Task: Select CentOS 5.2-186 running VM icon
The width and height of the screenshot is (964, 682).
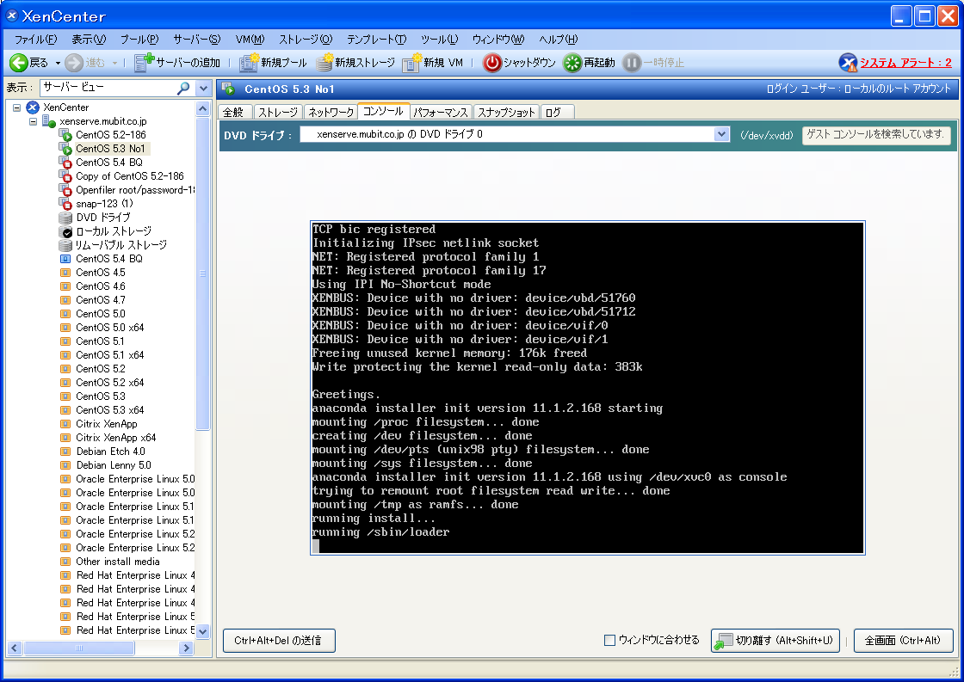Action: [x=65, y=134]
